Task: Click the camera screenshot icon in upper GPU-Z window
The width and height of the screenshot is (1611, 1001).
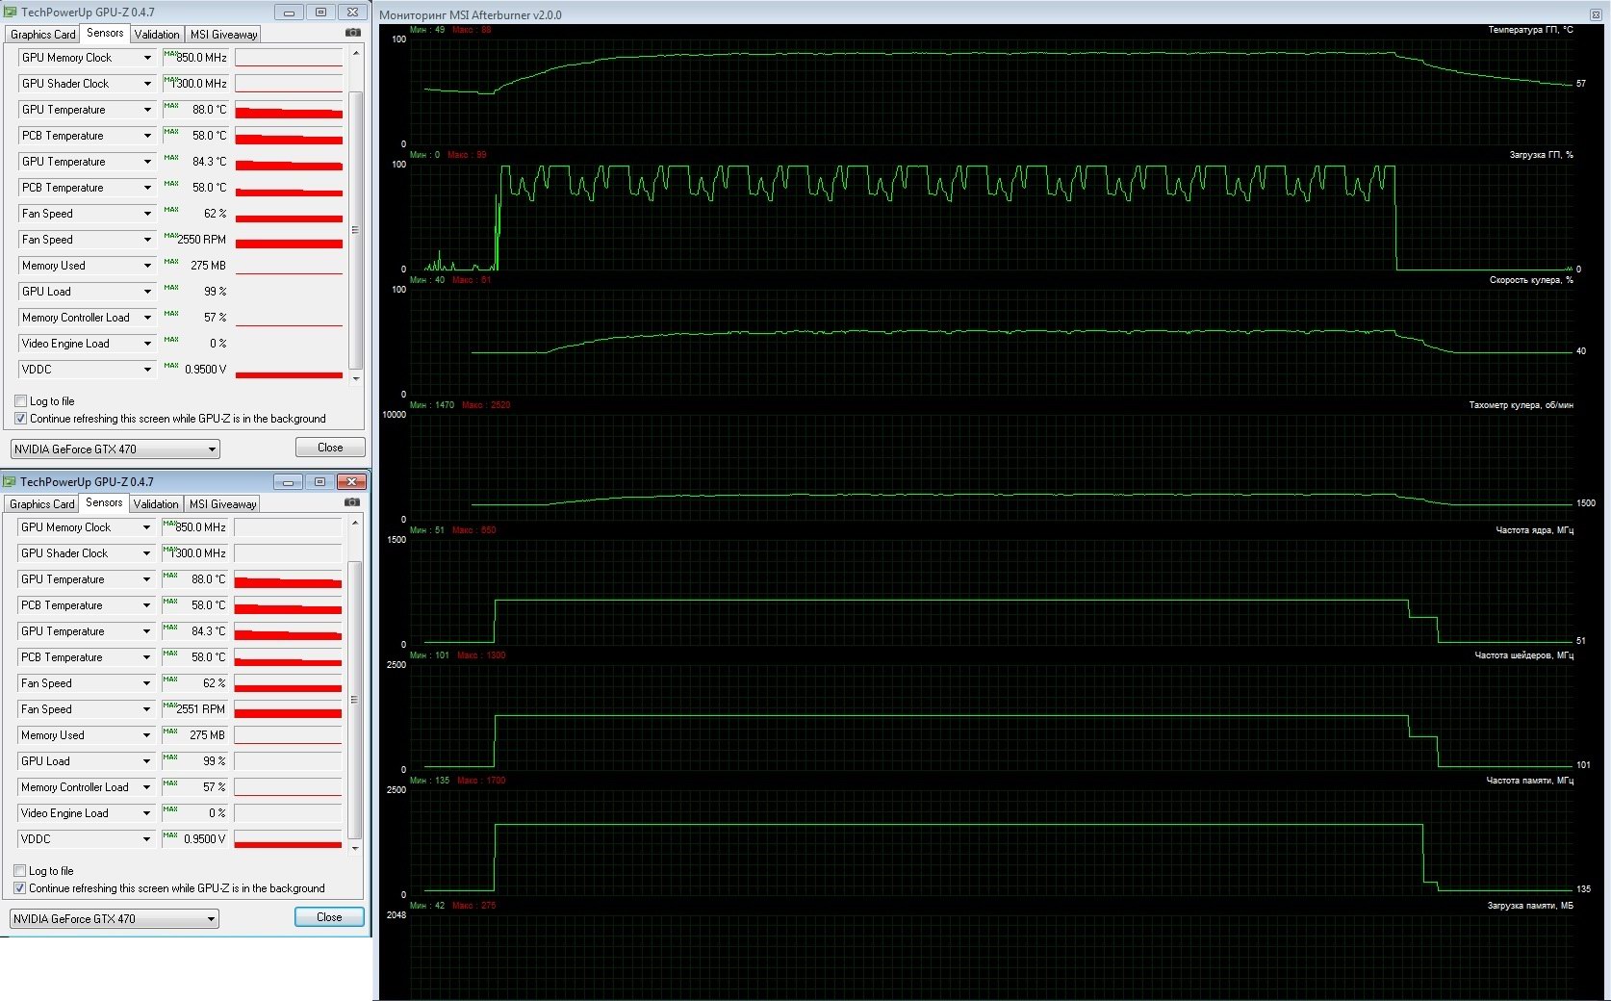Action: (353, 33)
